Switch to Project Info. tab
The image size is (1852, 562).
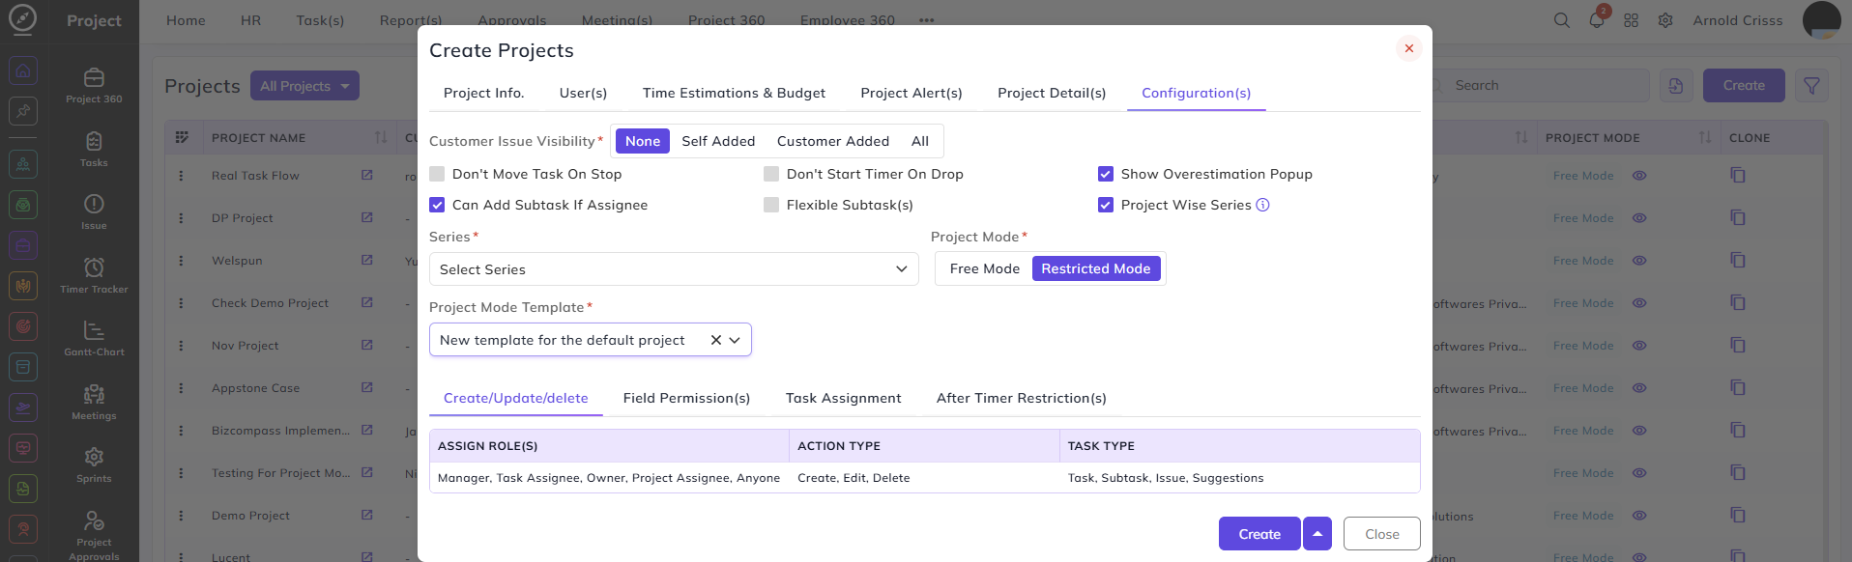(483, 93)
